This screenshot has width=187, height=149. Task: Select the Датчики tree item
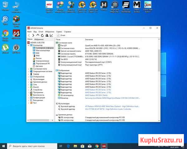(x=39, y=66)
